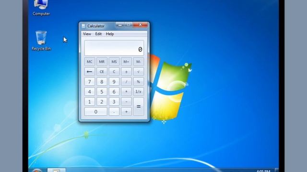Click the M- memory subtract button
The height and width of the screenshot is (172, 307).
(139, 62)
